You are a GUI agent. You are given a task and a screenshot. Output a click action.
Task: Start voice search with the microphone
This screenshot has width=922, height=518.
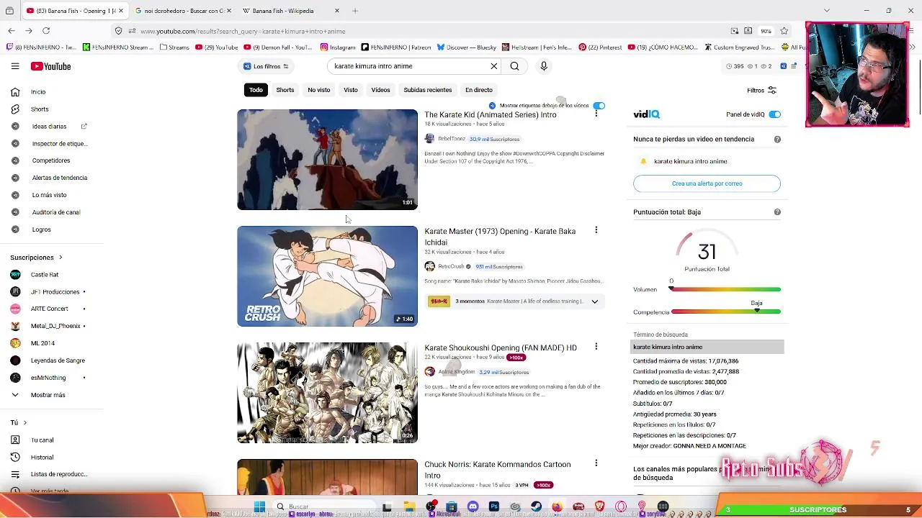[544, 66]
